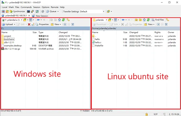The image size is (181, 116).
Task: Click the Queue button
Action: (51, 11)
